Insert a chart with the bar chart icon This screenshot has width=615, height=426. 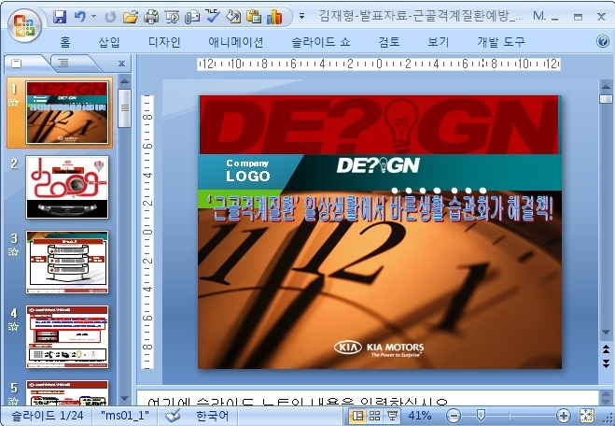pyautogui.click(x=274, y=17)
